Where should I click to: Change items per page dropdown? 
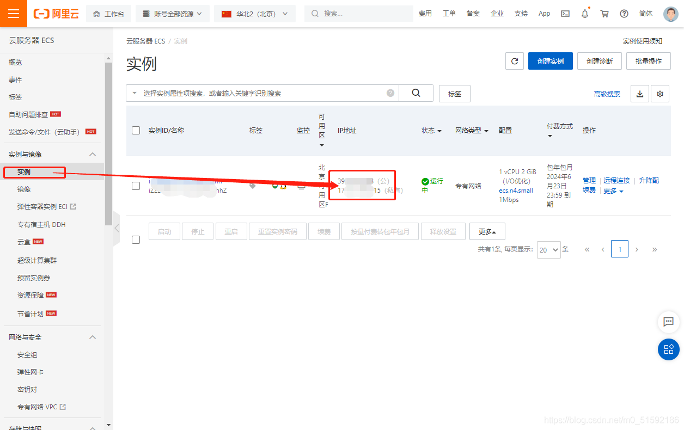point(548,249)
